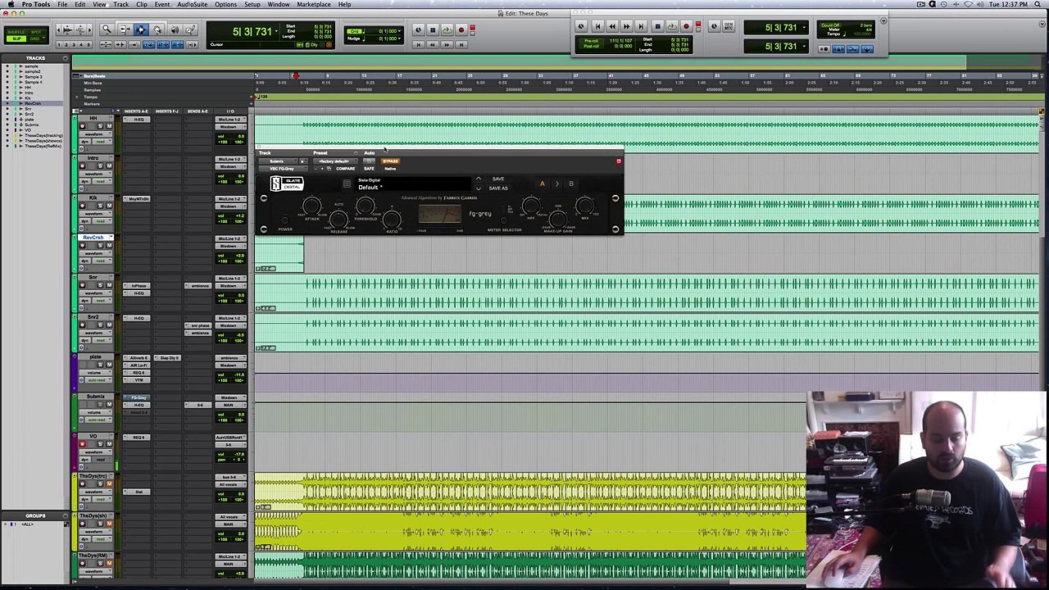Select the Selector tool

click(140, 29)
